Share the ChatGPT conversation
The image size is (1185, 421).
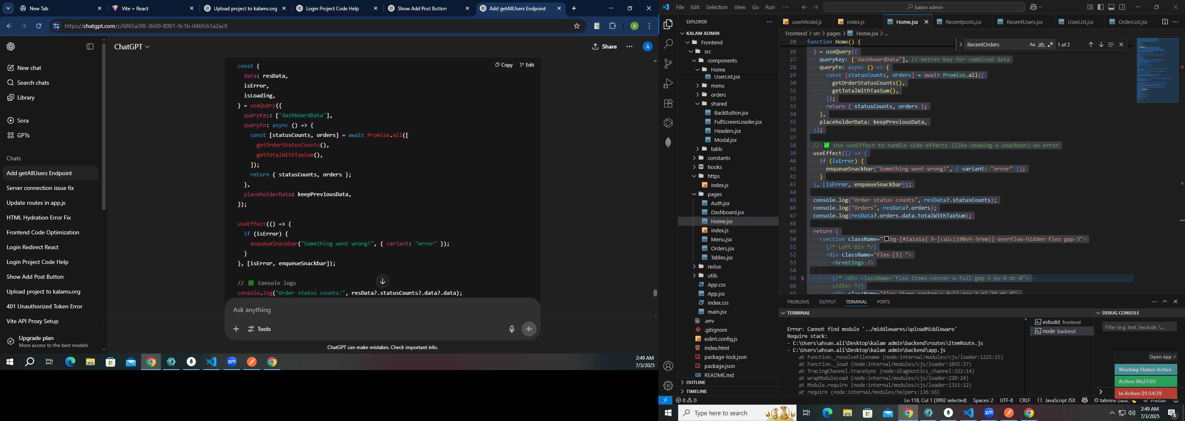pos(604,46)
